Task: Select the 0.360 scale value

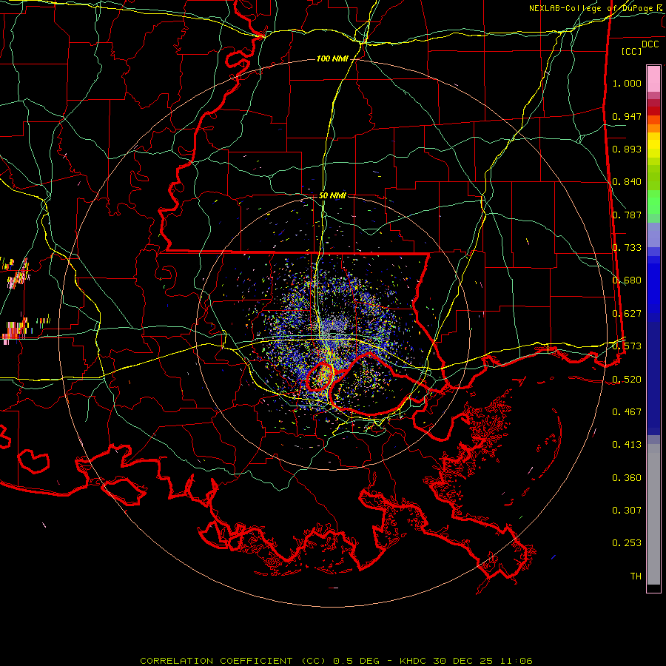Action: point(627,478)
